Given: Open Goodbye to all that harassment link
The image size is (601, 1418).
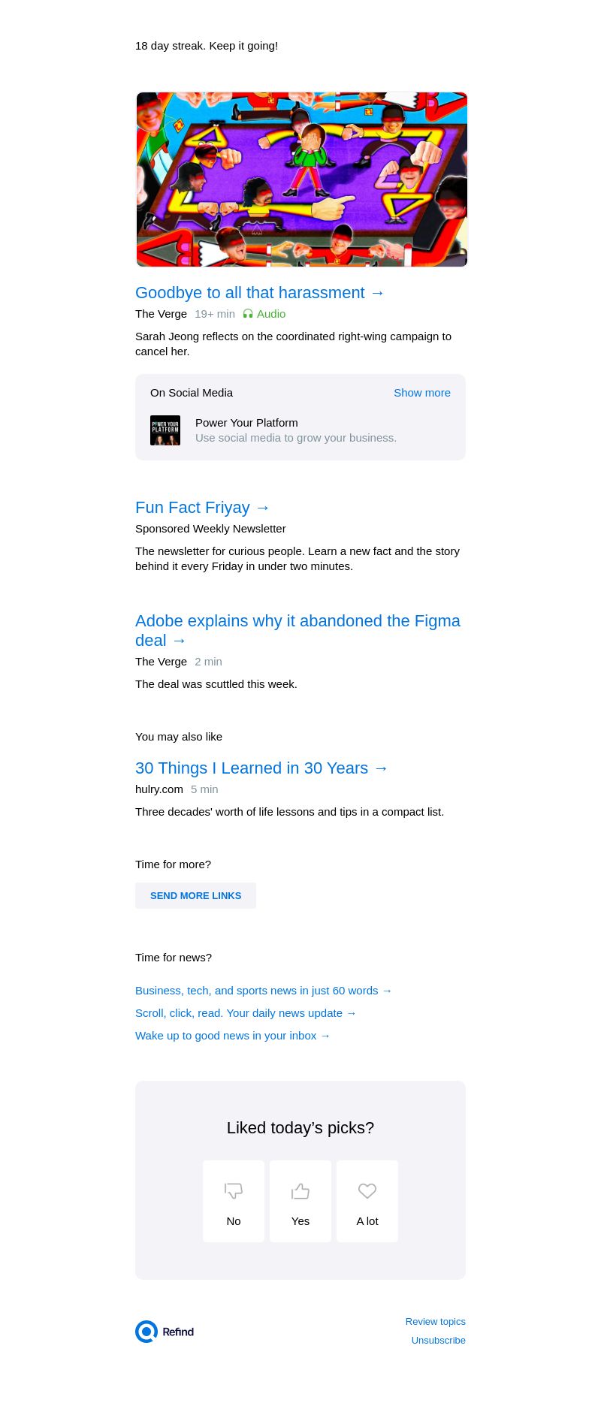Looking at the screenshot, I should [x=260, y=293].
